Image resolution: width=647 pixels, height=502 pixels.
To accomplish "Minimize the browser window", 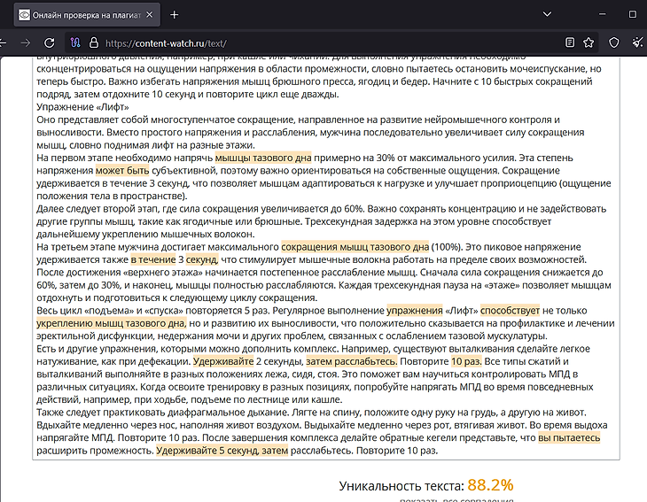I will point(603,14).
